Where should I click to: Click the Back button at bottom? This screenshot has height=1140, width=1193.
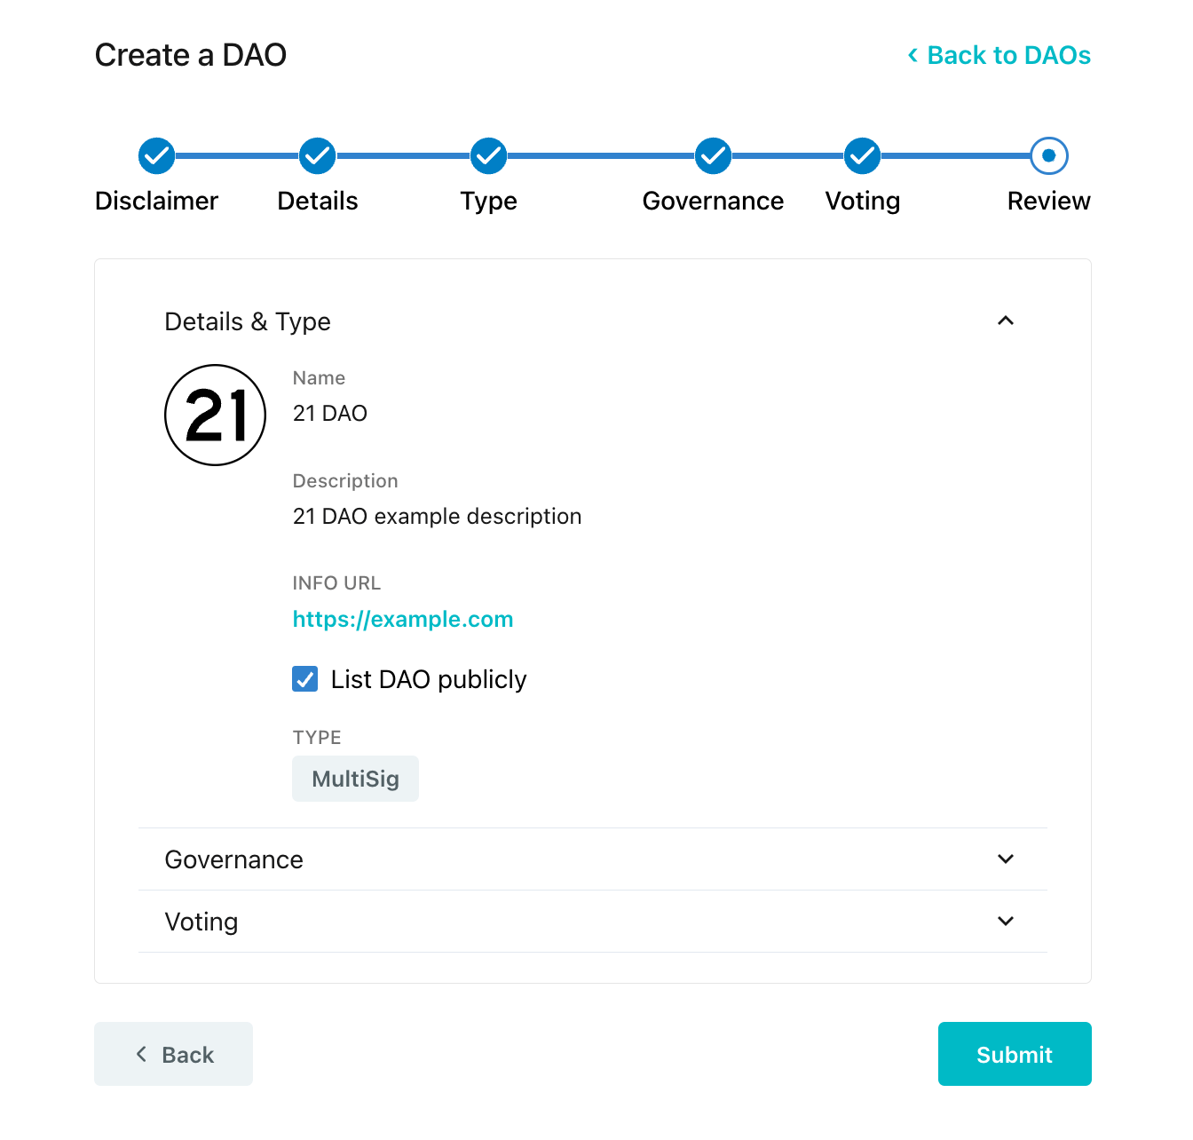tap(173, 1054)
